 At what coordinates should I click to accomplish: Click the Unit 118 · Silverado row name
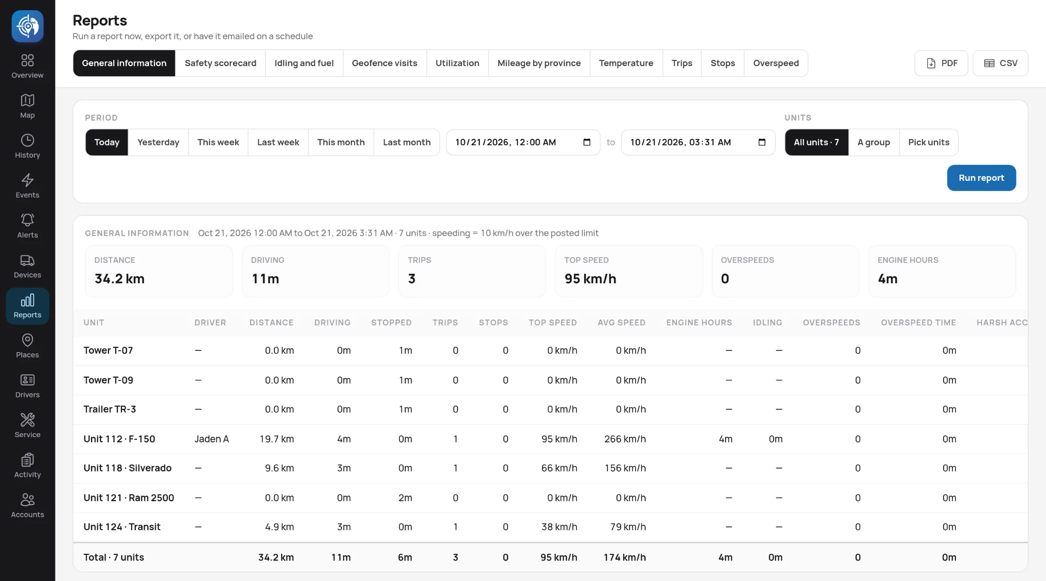point(127,468)
